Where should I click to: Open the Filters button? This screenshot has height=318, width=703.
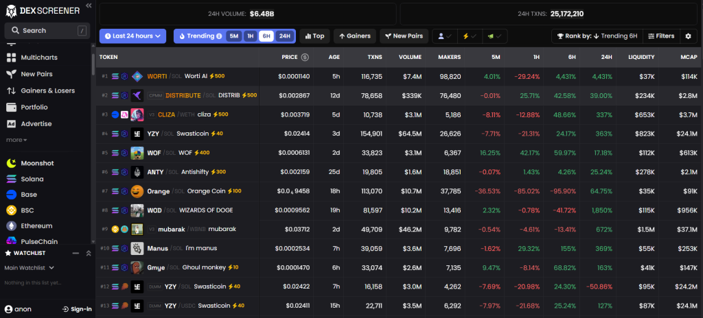pyautogui.click(x=661, y=36)
